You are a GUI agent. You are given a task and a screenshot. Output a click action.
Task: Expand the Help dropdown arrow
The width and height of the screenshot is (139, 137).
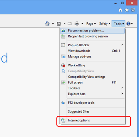point(132,24)
